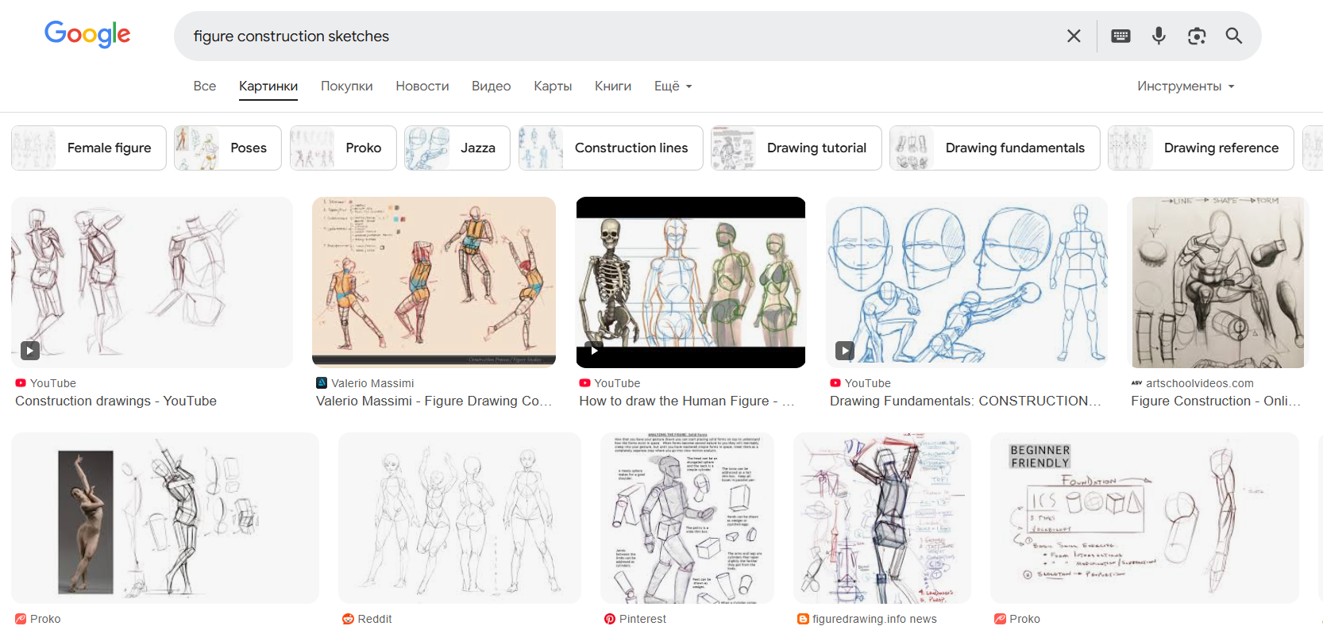
Task: Switch to the Книги tab
Action: pyautogui.click(x=613, y=86)
